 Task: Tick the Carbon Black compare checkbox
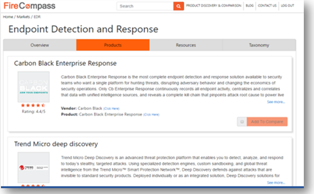pos(242,122)
